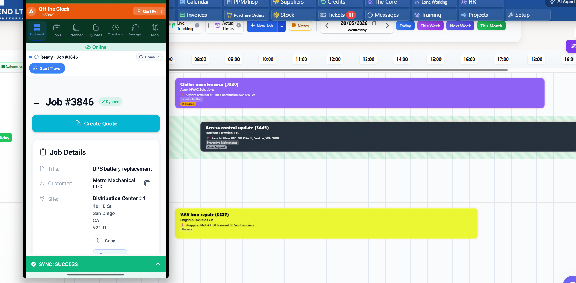The height and width of the screenshot is (283, 576).
Task: Open the Setup menu
Action: [528, 15]
